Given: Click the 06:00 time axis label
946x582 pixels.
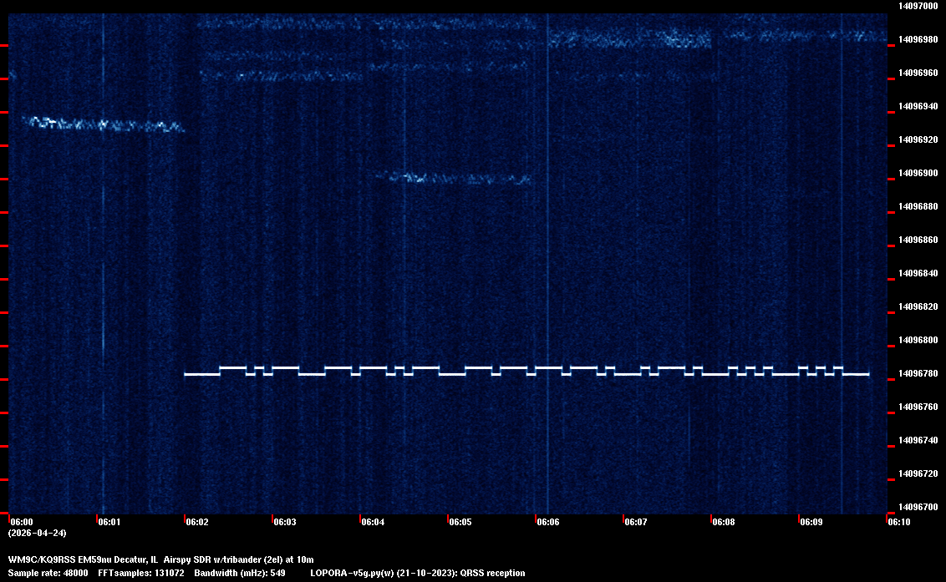Looking at the screenshot, I should 22,522.
